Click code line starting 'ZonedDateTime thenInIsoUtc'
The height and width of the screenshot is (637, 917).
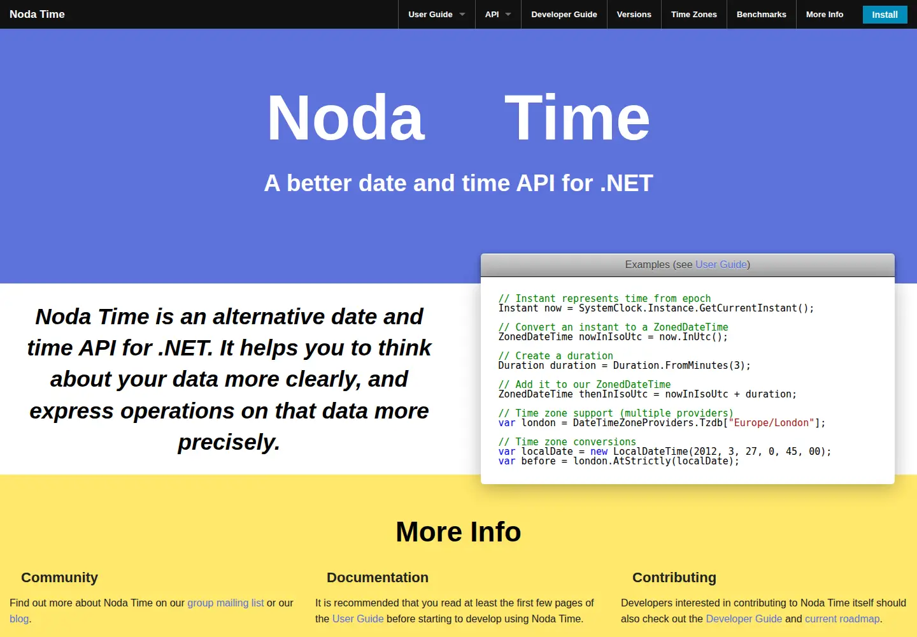[647, 394]
